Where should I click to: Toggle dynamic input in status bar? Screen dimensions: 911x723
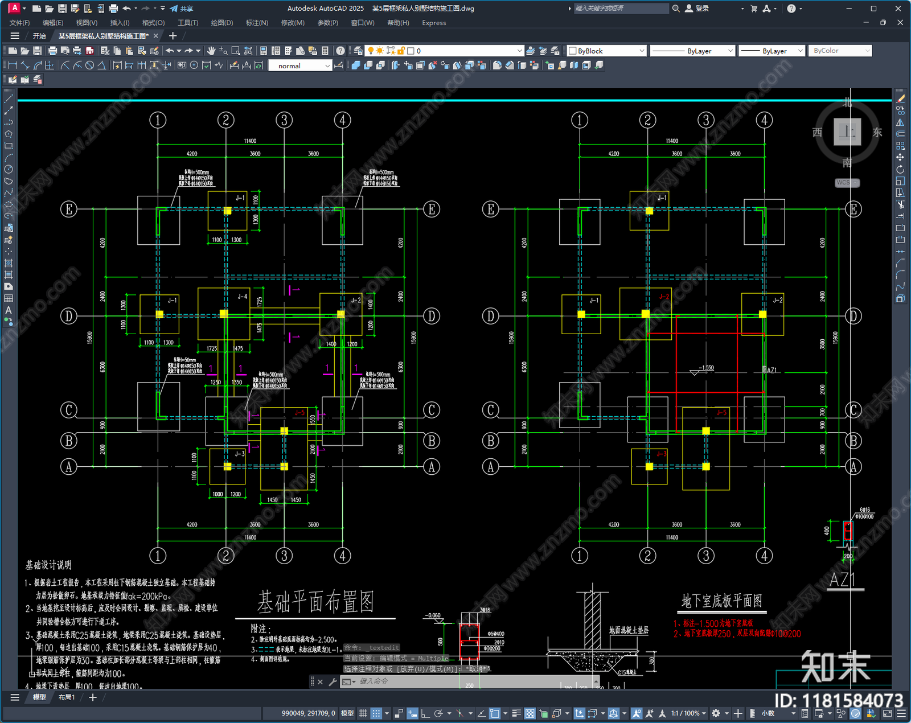click(412, 713)
